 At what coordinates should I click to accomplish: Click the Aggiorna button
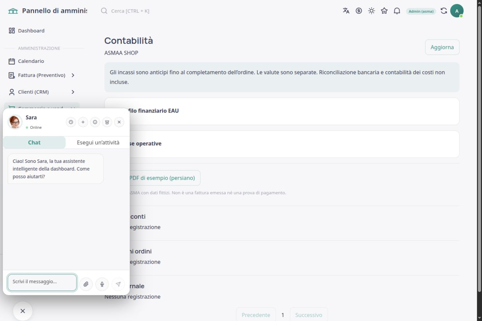pyautogui.click(x=442, y=47)
